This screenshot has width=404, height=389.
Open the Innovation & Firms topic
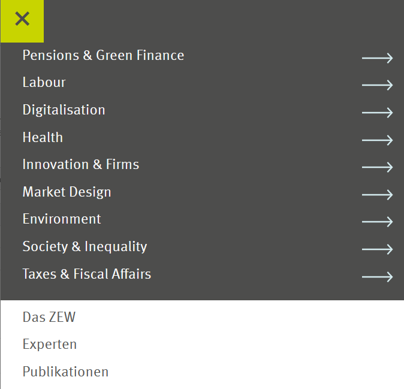(80, 164)
